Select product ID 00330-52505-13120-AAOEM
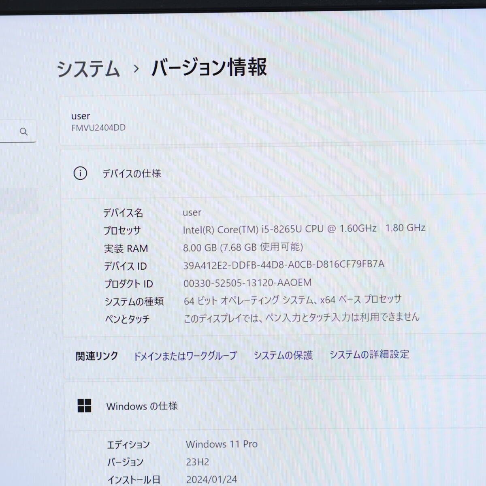This screenshot has width=486, height=486. tap(247, 283)
